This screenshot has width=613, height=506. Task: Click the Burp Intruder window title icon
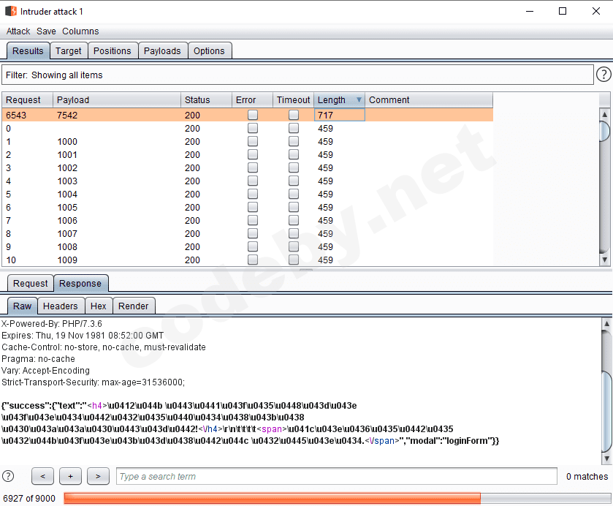[11, 11]
